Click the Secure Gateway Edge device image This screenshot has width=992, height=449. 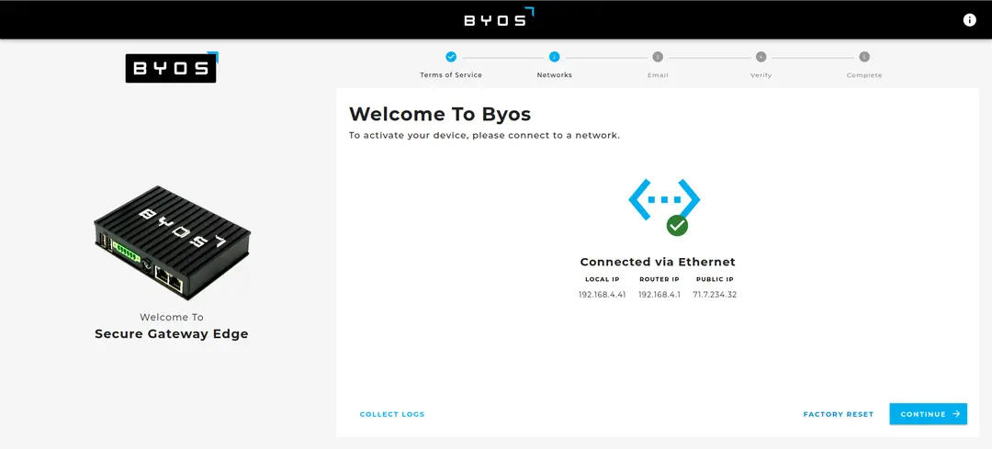[x=172, y=242]
